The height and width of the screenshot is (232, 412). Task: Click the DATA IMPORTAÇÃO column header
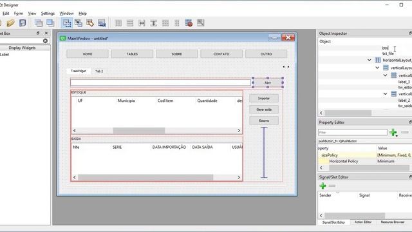169,148
